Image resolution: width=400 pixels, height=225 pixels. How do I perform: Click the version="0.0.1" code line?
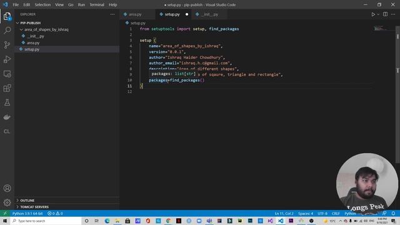point(167,52)
